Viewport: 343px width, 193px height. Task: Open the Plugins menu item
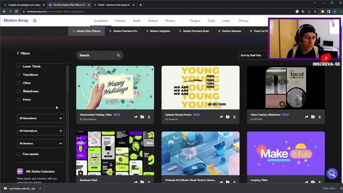tap(195, 21)
